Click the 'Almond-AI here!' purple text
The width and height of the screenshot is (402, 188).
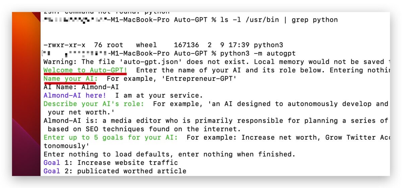(x=75, y=96)
